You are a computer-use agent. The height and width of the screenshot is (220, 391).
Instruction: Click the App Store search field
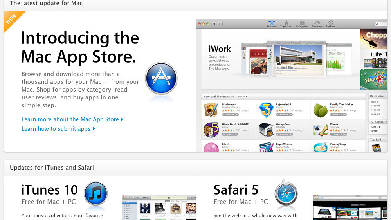(382, 24)
